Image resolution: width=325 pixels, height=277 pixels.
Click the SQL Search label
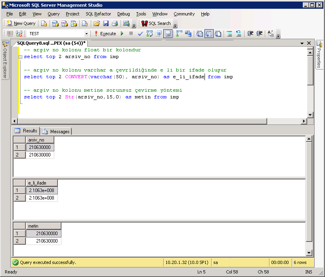pyautogui.click(x=160, y=24)
